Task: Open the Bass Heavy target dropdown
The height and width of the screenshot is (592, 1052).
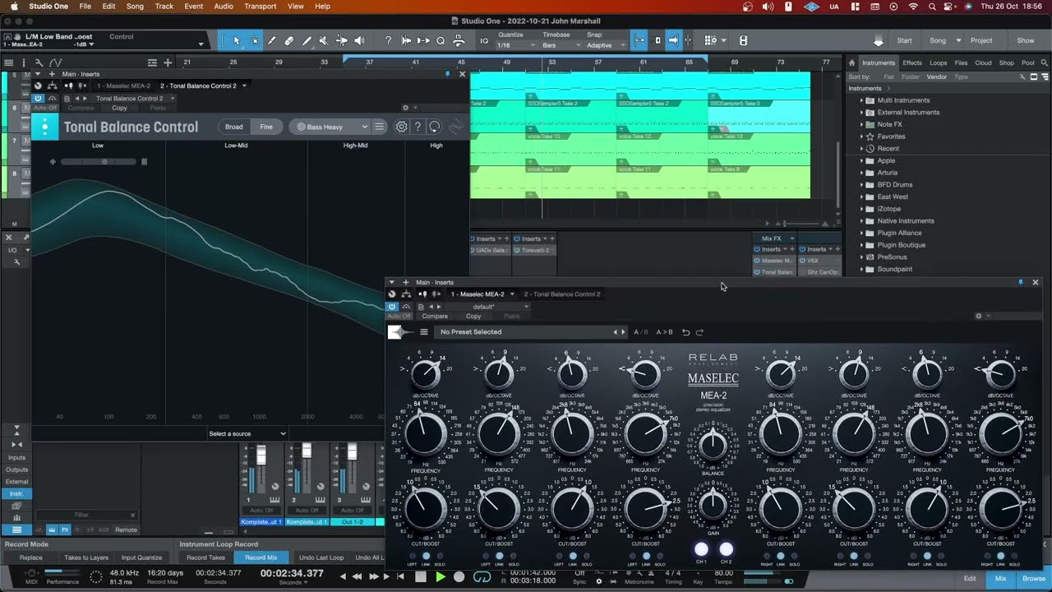Action: 332,127
